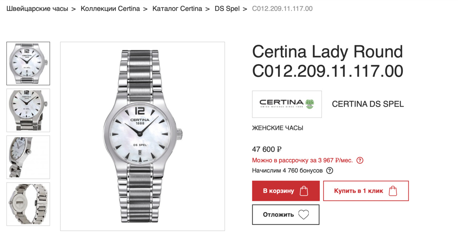Open the Certina brand logo
Viewport: 458px width, 234px height.
pyautogui.click(x=287, y=104)
